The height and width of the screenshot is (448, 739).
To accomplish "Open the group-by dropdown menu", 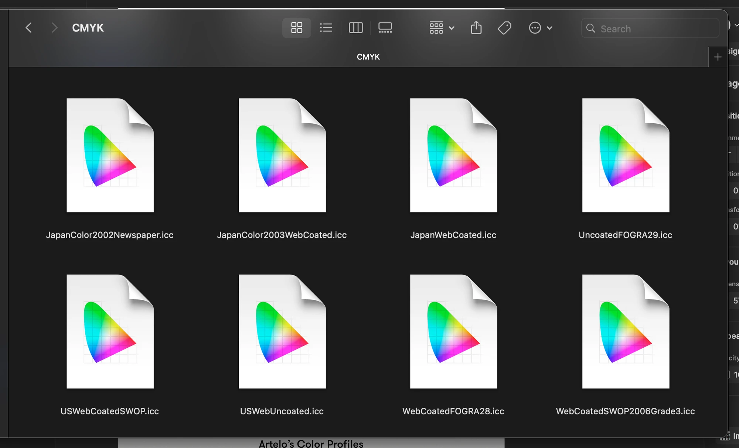I will click(442, 28).
